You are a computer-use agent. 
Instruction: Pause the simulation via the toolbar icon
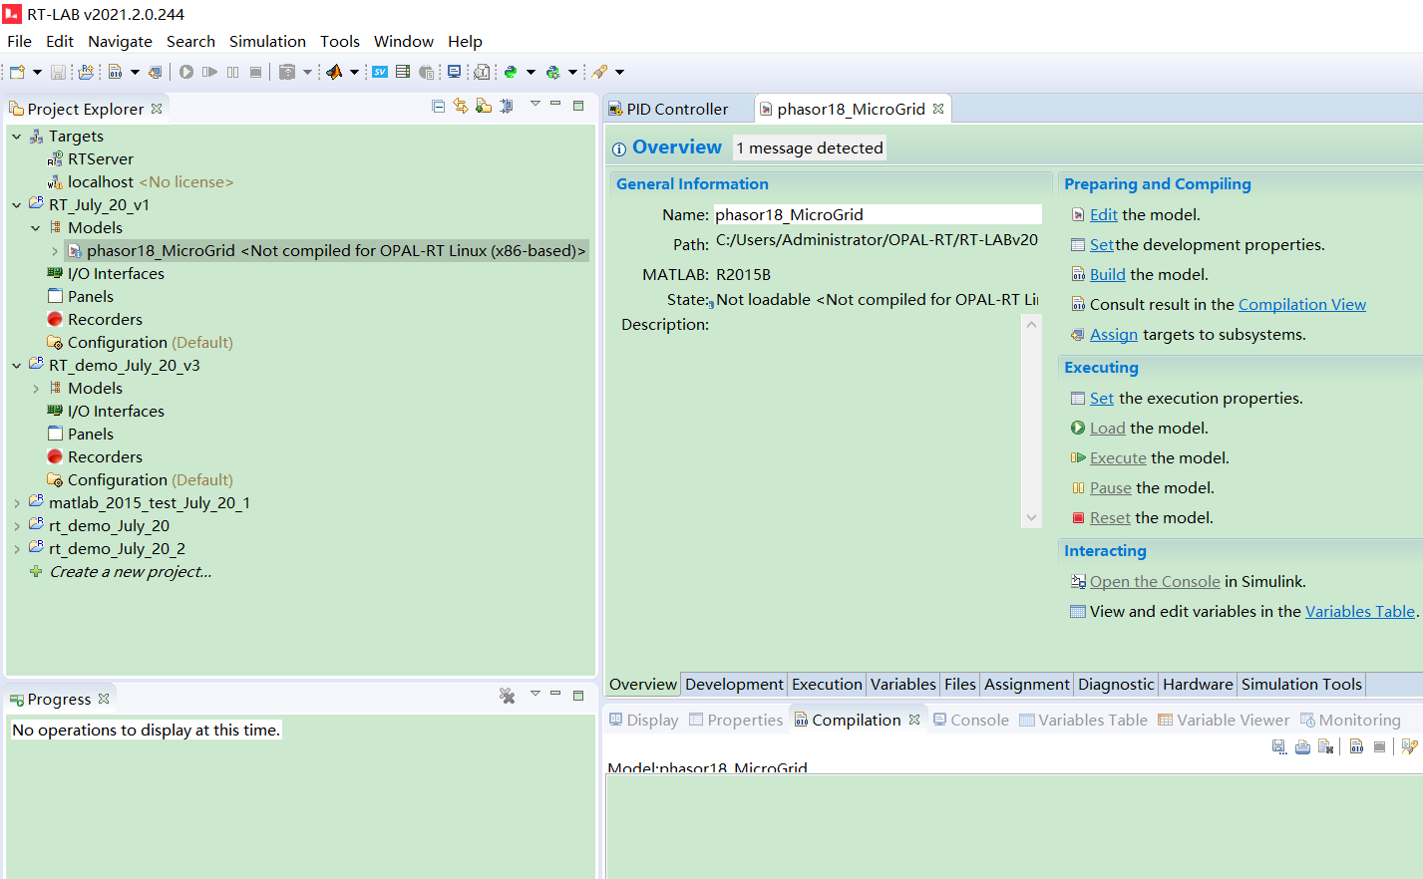pos(233,71)
